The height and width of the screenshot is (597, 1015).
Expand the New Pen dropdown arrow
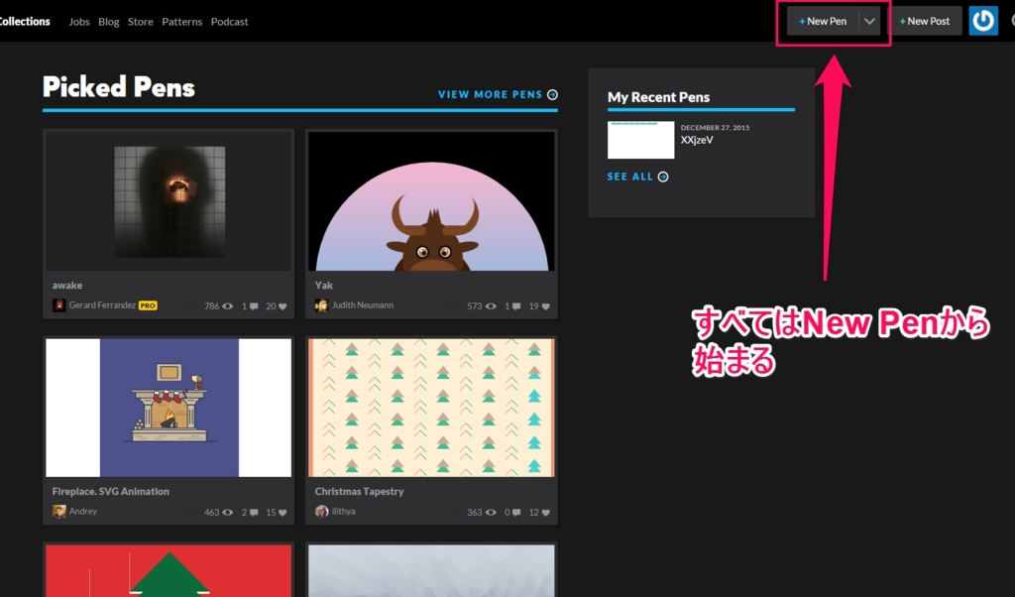pos(869,22)
